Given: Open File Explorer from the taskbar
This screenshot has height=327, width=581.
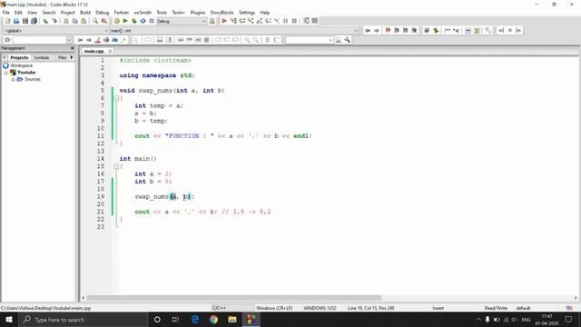Looking at the screenshot, I should pos(232,320).
